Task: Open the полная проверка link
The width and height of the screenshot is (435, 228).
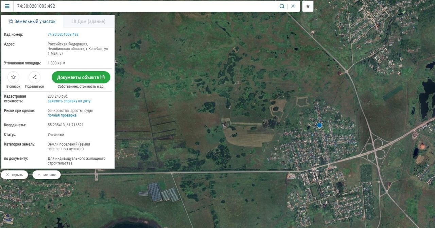Action: point(62,115)
